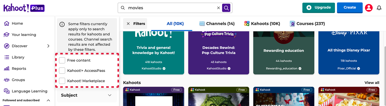Image resolution: width=386 pixels, height=106 pixels.
Task: Collapse the Followed and subscribed section
Action: [48, 100]
